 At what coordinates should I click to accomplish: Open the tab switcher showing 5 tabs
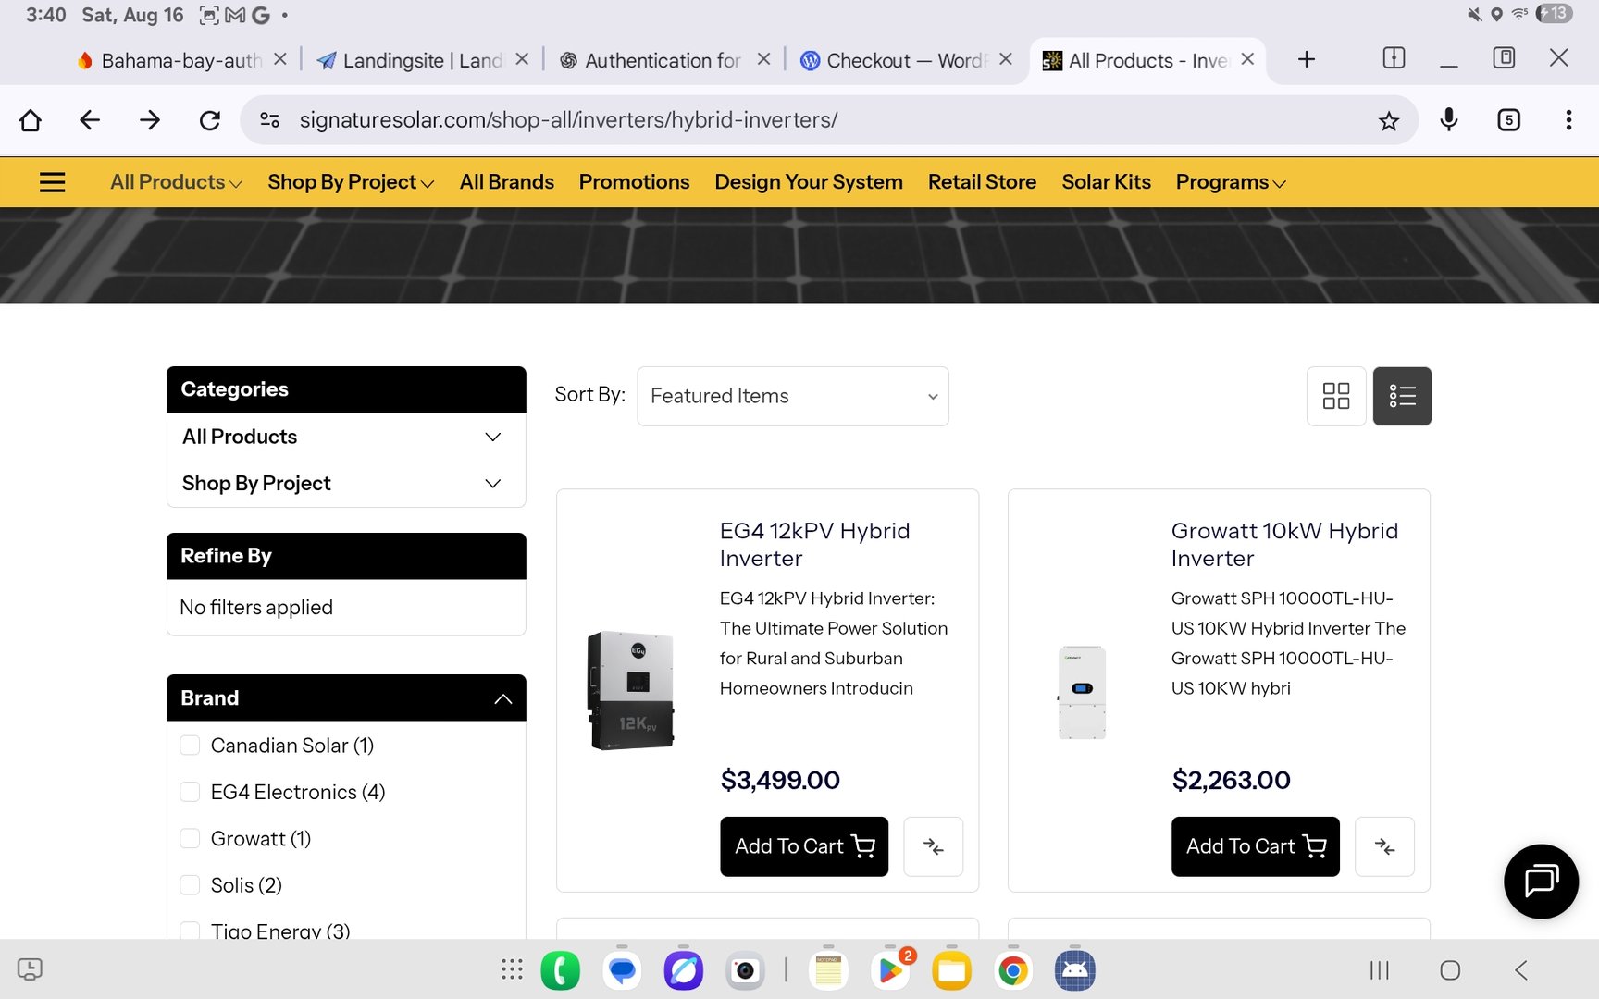(1509, 120)
